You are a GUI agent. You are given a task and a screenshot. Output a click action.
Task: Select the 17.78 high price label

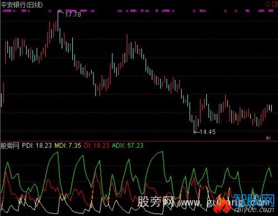click(73, 14)
